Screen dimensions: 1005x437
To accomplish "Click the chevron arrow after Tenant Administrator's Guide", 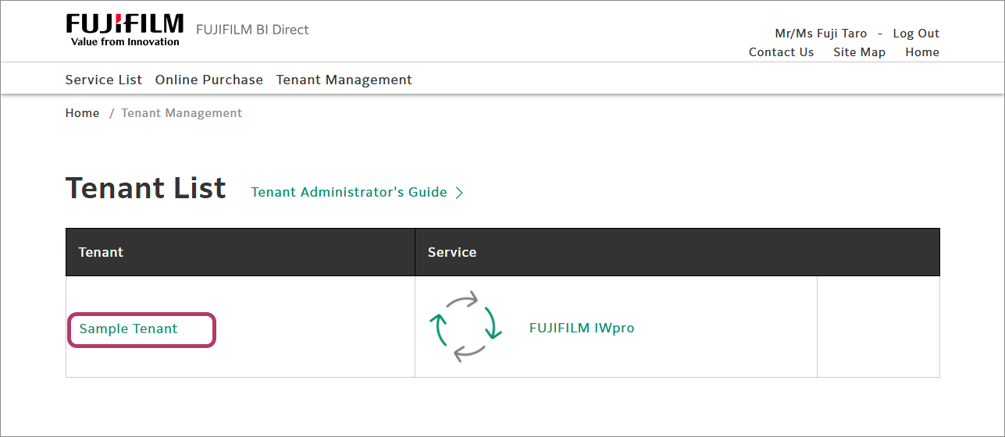I will coord(459,193).
